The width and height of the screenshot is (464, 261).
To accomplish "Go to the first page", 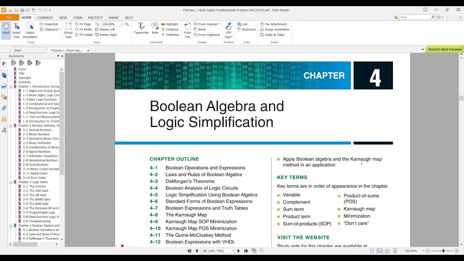I will 189,251.
